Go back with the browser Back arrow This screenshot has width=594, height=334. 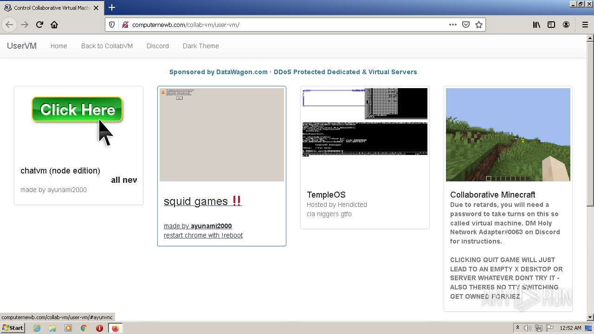point(9,25)
